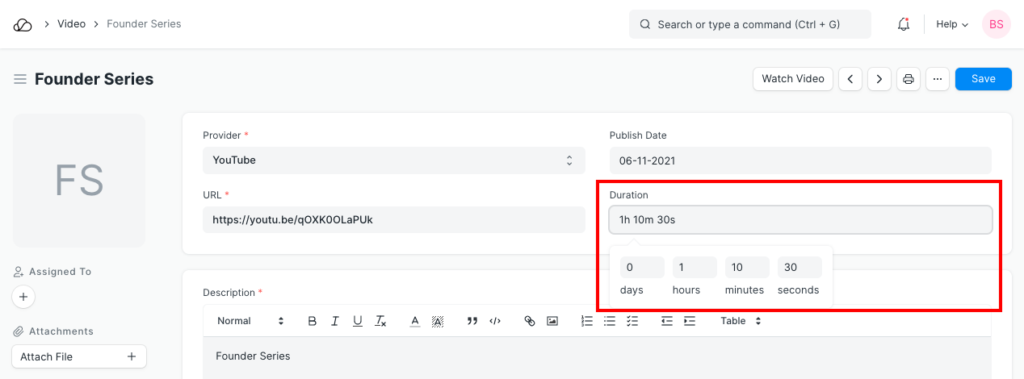Toggle blockquote formatting
1024x379 pixels.
coord(472,321)
